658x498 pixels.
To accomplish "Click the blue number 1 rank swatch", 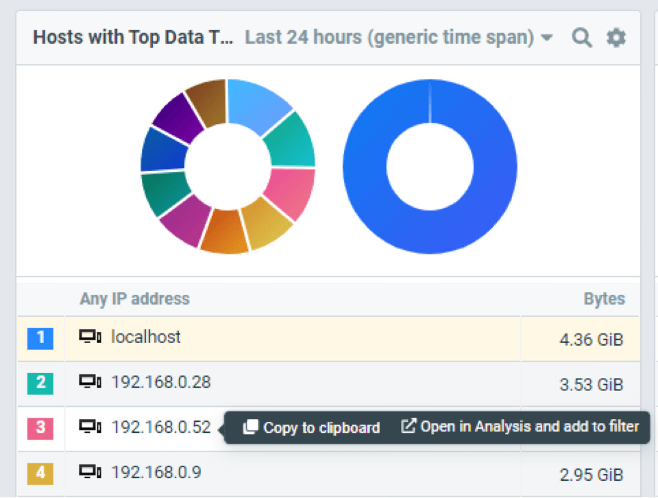I will [x=40, y=337].
